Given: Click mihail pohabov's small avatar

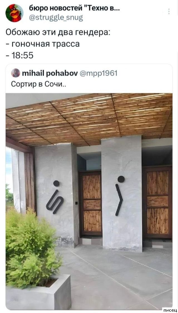Looking at the screenshot, I should [x=16, y=73].
